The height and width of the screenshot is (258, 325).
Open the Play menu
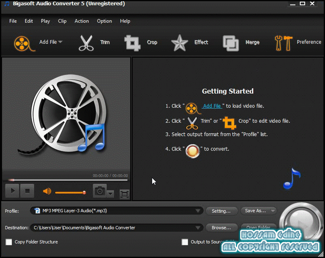(45, 21)
